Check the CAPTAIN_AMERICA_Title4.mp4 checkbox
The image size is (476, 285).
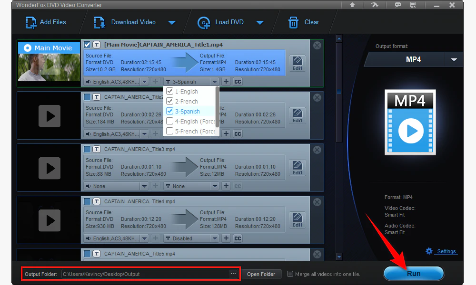[x=87, y=201]
